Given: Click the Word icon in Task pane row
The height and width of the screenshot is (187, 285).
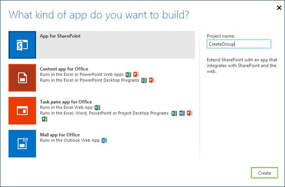Looking at the screenshot, I should [182, 113].
